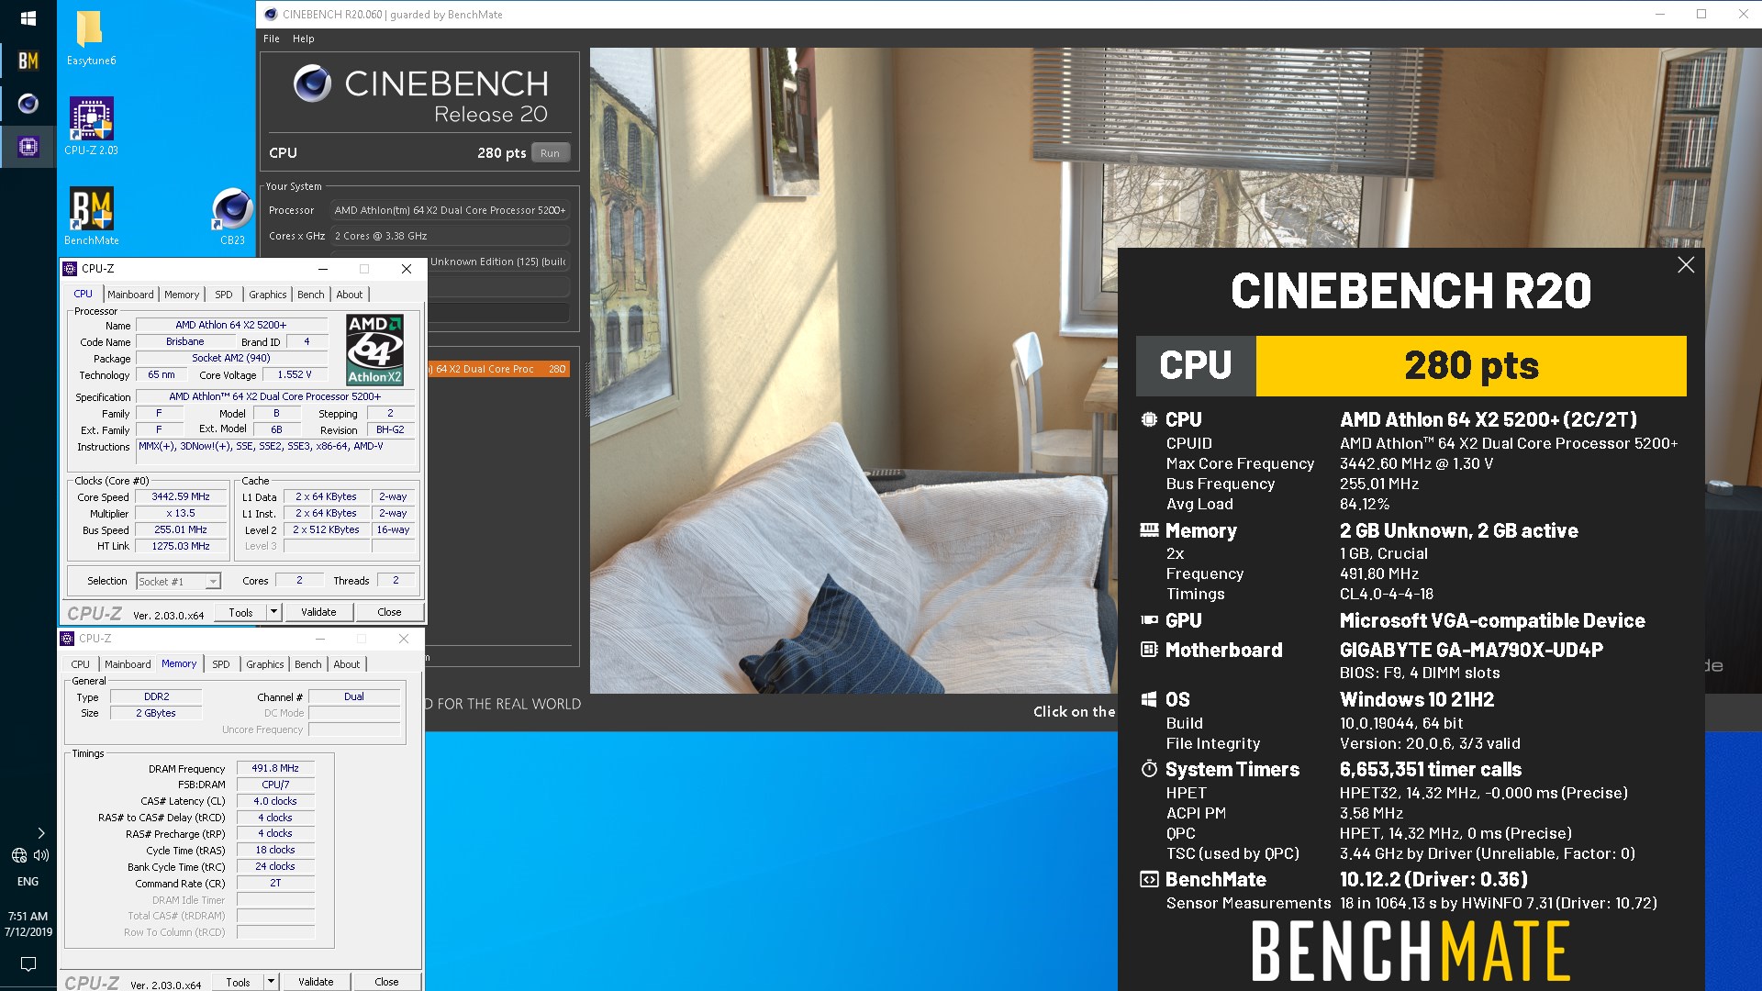Click the Core Voltage 1.552 V value
This screenshot has height=991, width=1762.
click(295, 375)
